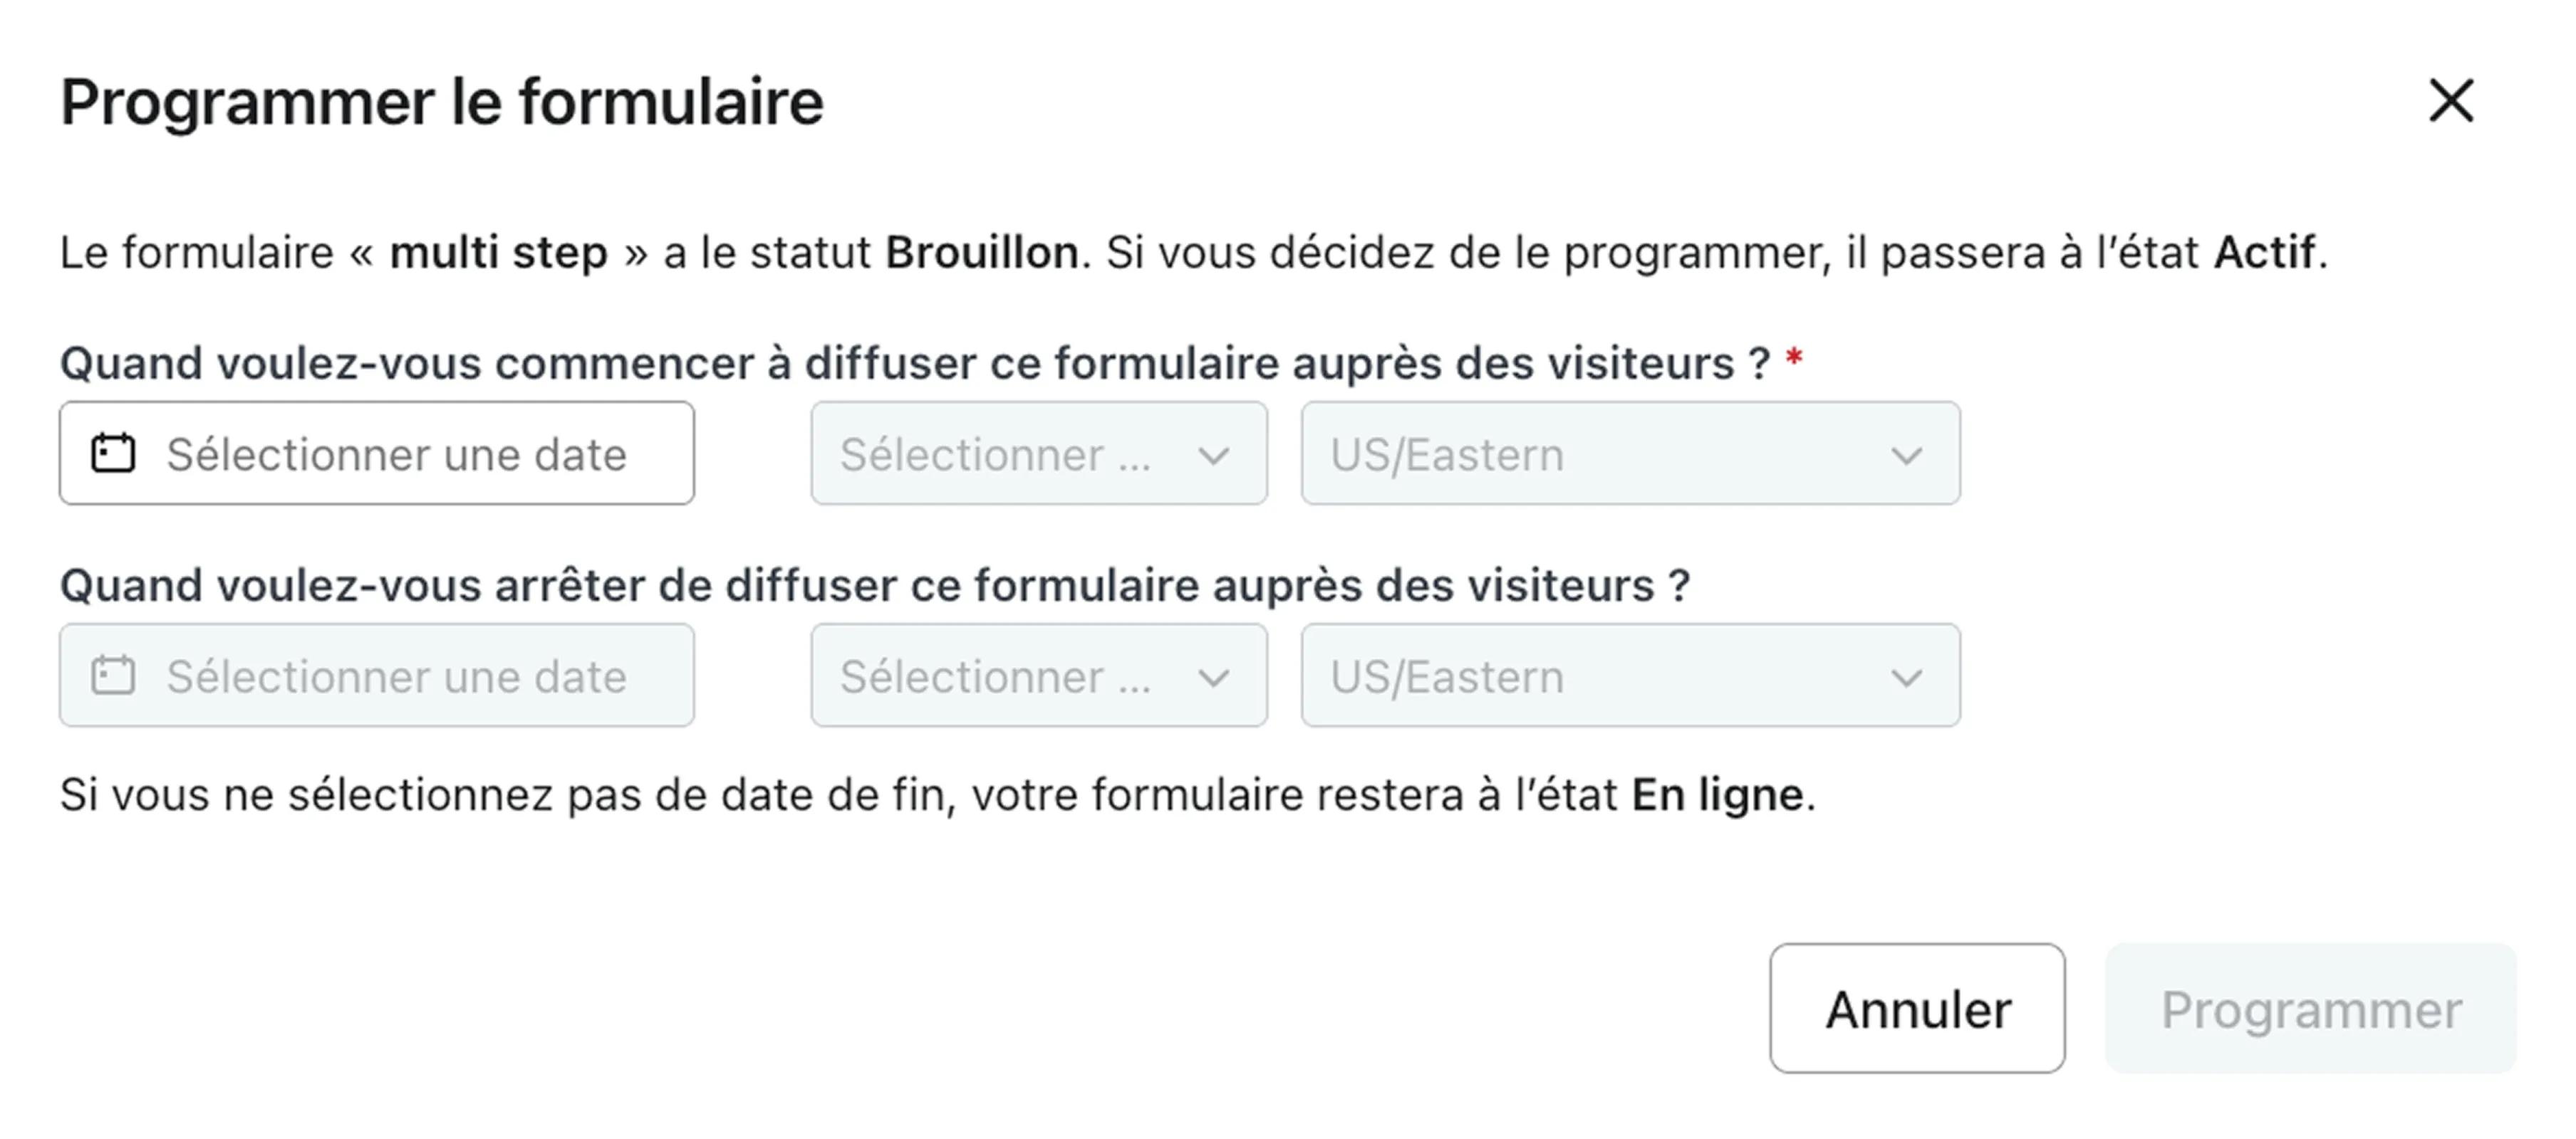Click the end date calendar icon

click(x=113, y=676)
